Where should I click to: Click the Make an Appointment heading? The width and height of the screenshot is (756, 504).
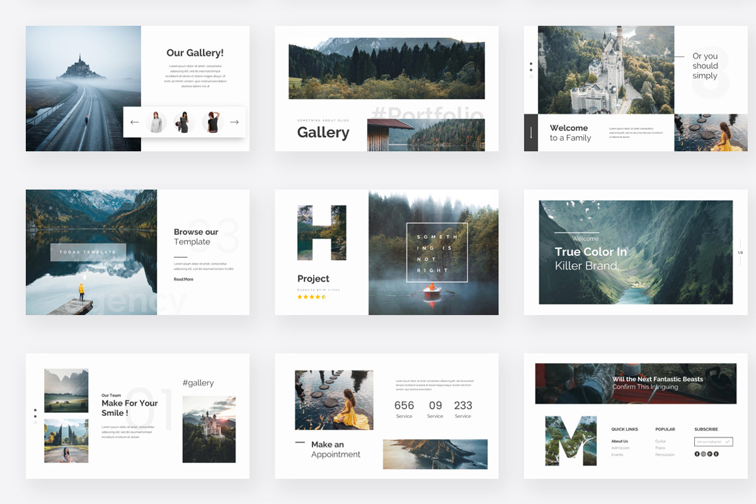336,449
